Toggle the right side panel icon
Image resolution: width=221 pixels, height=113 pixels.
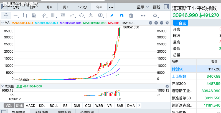click(166, 7)
